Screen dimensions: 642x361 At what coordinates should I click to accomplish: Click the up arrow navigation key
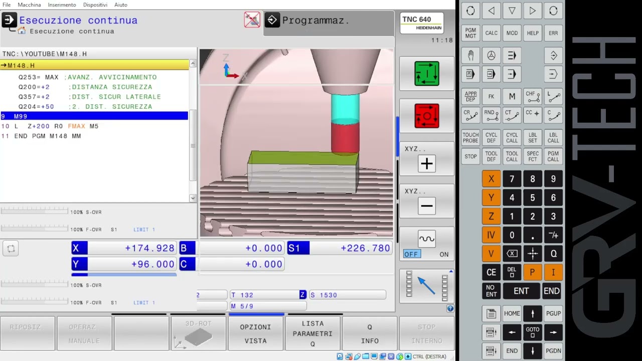coord(533,313)
